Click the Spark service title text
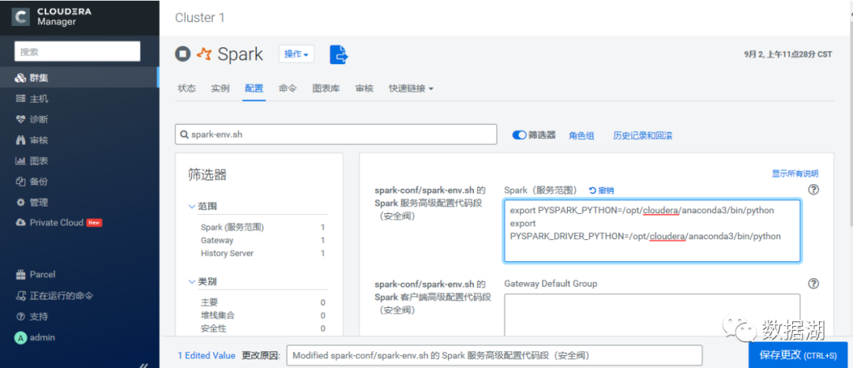 (x=240, y=54)
